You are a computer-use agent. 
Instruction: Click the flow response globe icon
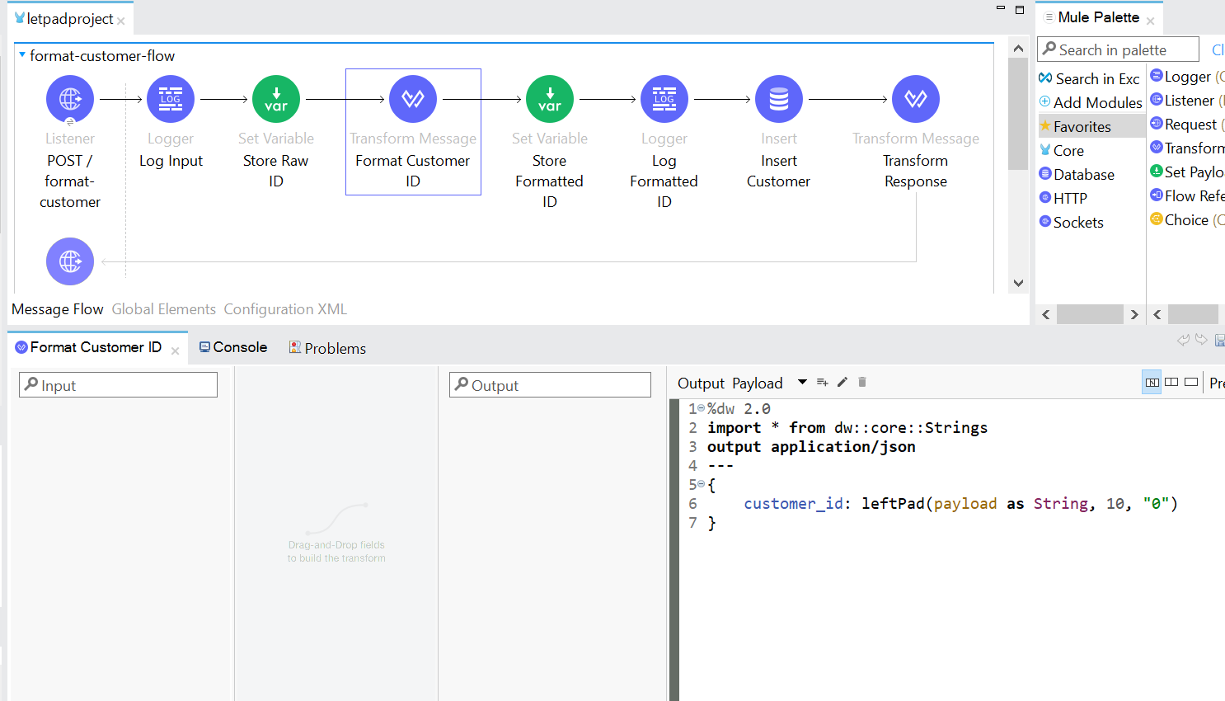70,261
